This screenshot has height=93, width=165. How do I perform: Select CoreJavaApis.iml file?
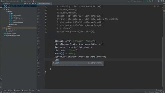(12, 30)
